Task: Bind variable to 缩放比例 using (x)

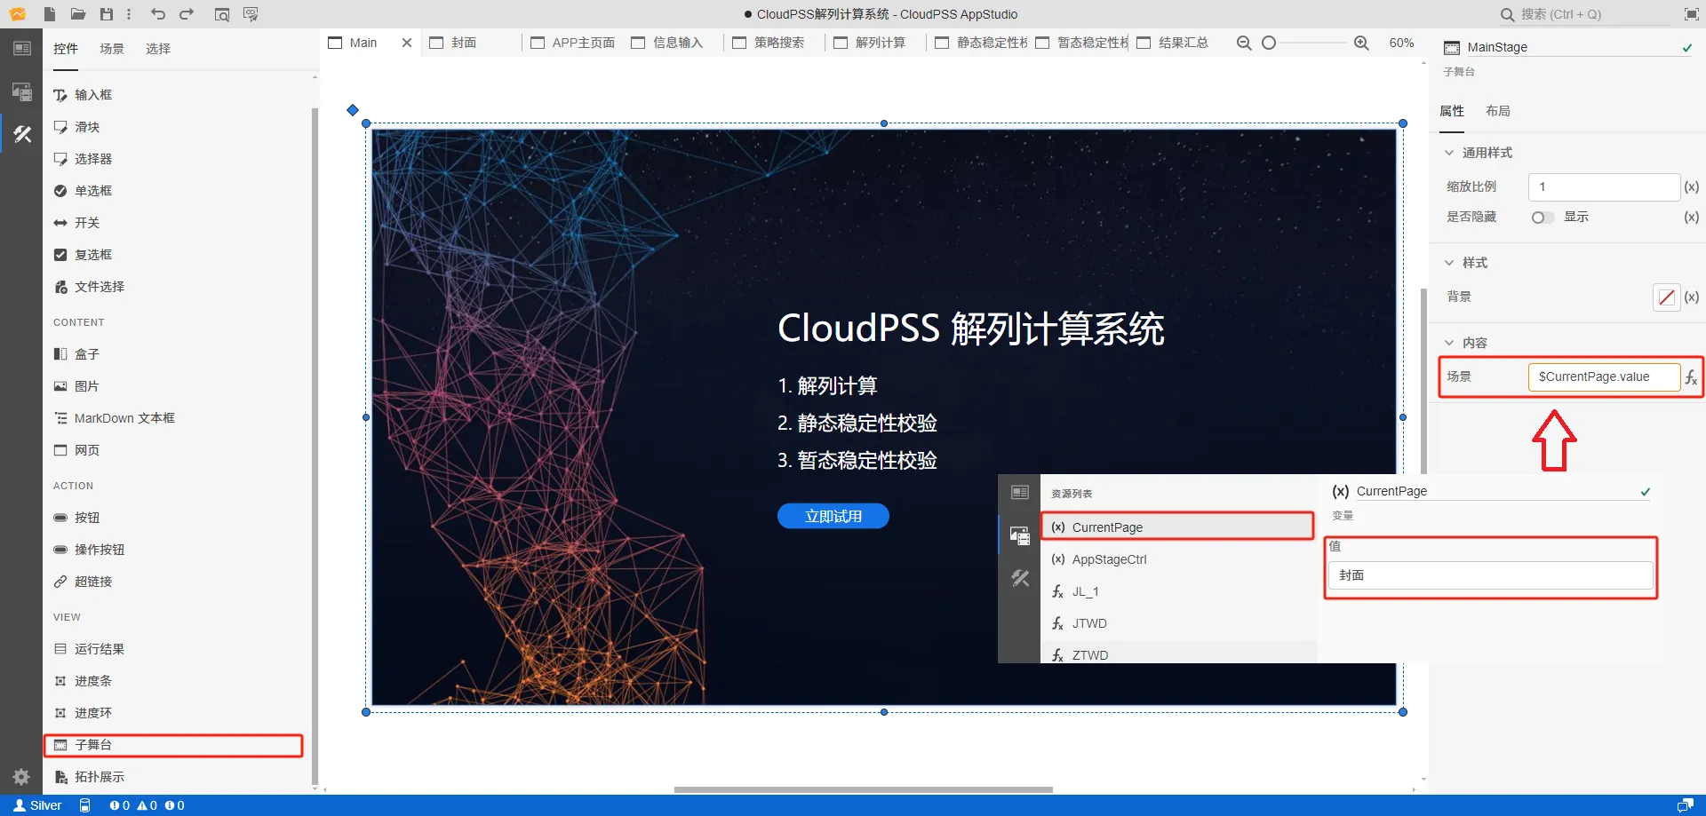Action: pos(1692,186)
